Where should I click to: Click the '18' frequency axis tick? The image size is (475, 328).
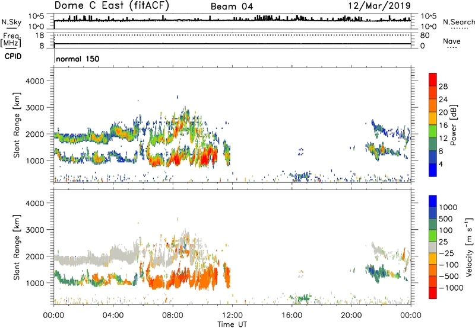coord(39,36)
